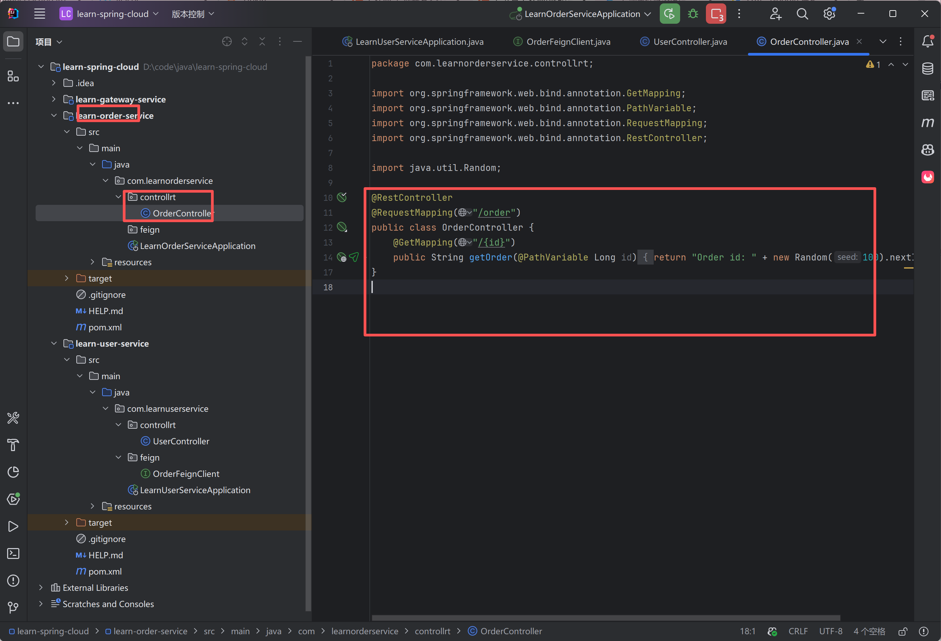Open the Notifications bell panel

(928, 41)
